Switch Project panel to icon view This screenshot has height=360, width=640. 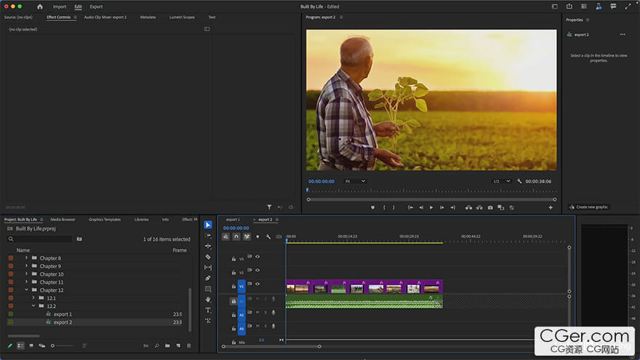click(31, 345)
